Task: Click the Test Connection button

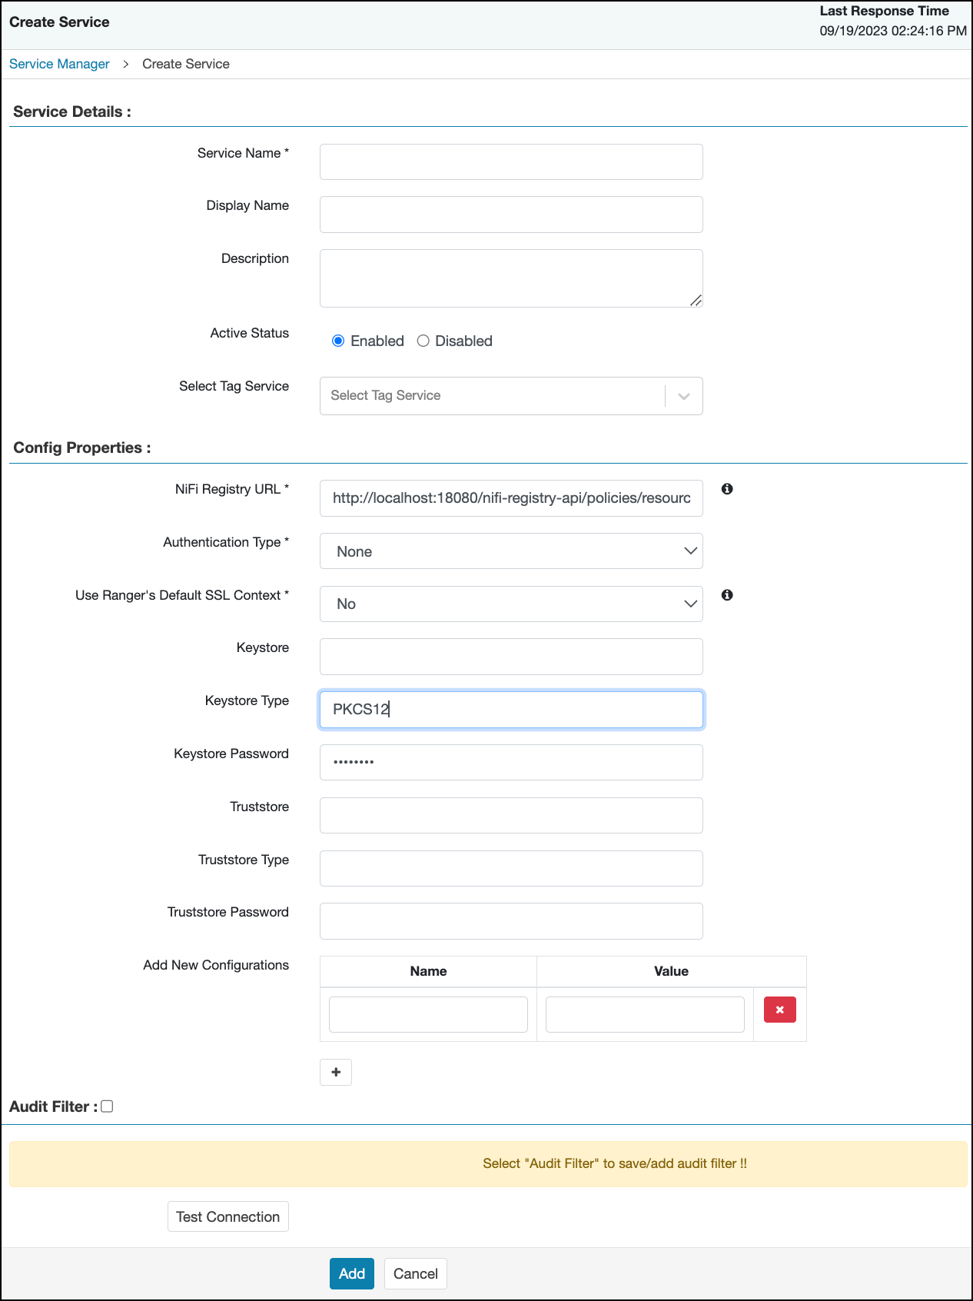Action: [x=227, y=1216]
